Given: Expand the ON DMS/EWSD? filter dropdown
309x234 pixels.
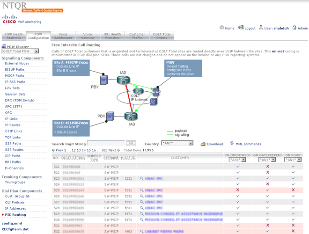Looking at the screenshot, I should [237, 160].
